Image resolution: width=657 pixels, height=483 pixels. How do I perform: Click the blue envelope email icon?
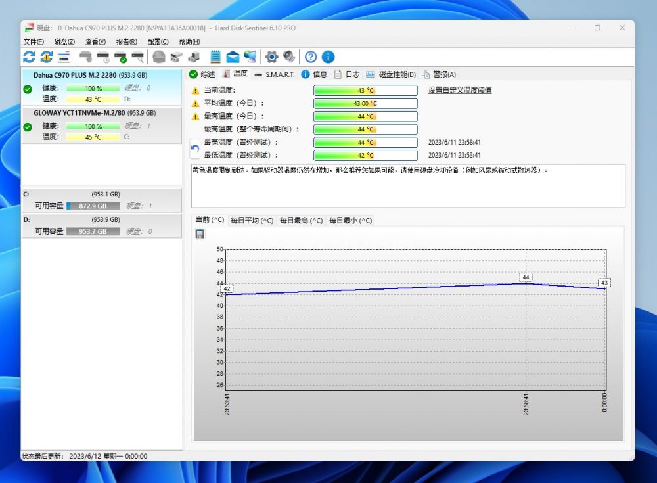pyautogui.click(x=233, y=57)
